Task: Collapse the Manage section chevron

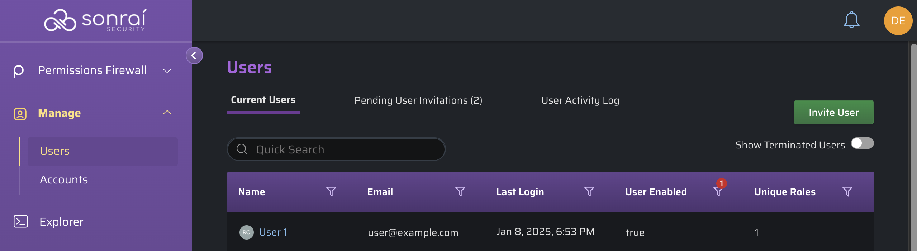Action: click(167, 113)
